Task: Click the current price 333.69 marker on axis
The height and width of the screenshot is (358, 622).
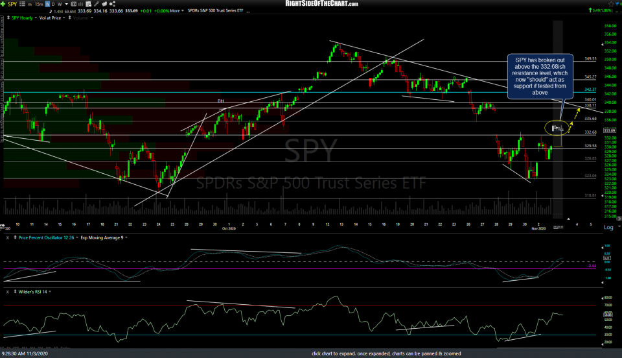Action: coord(609,130)
